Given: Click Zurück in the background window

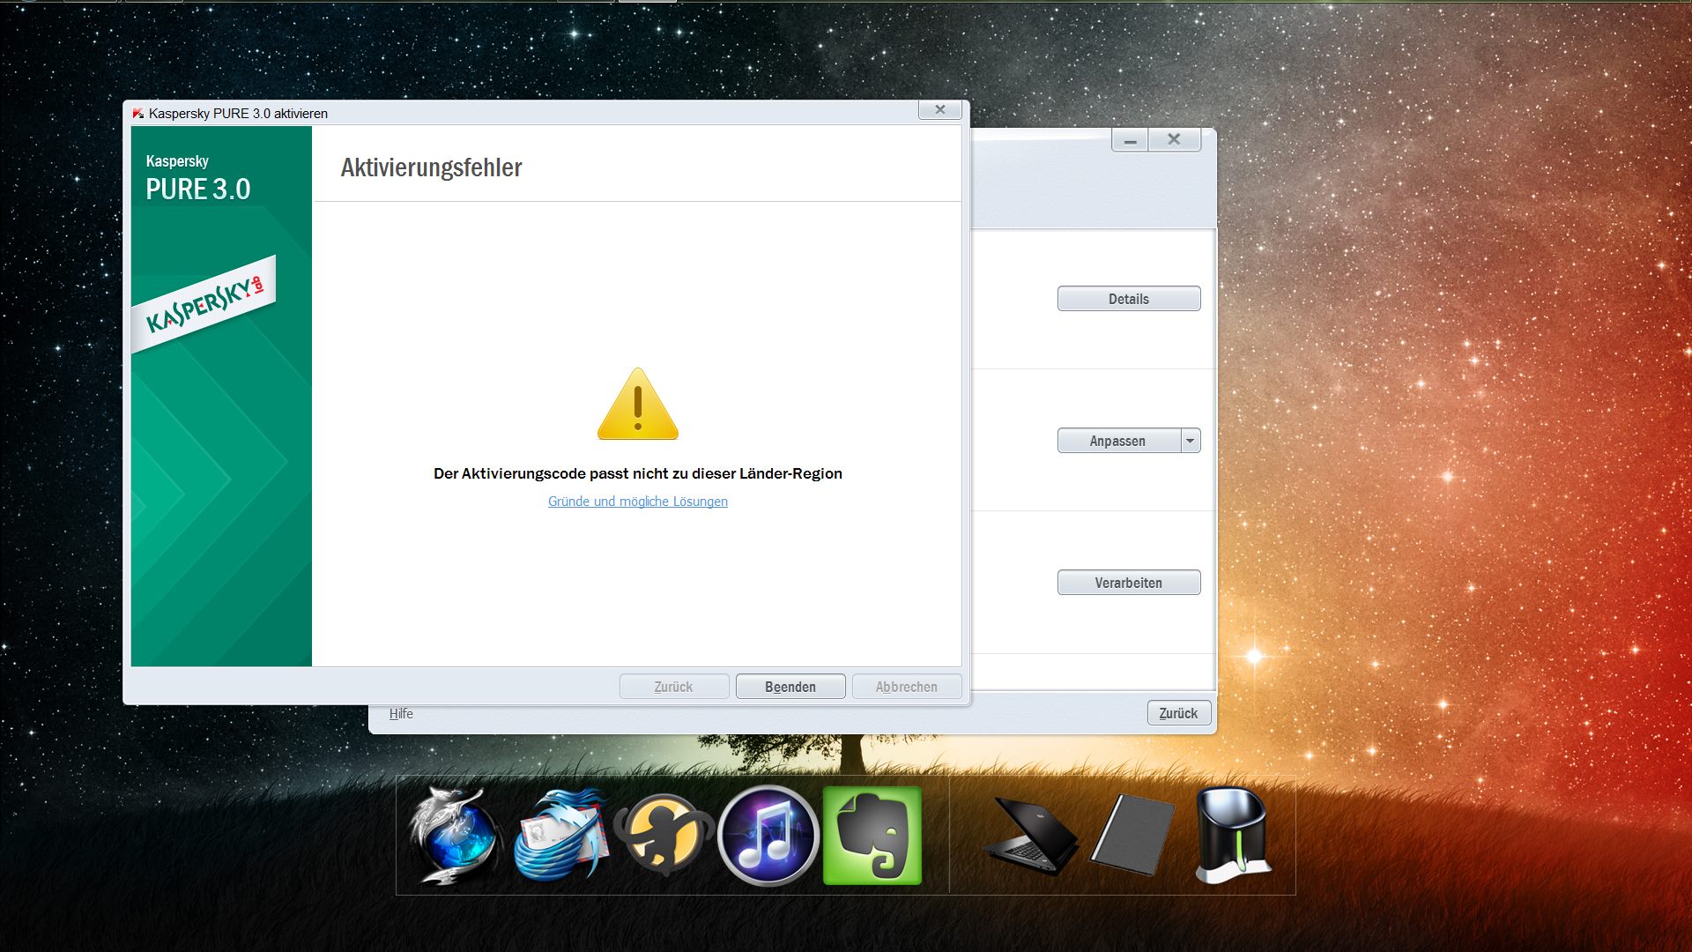Looking at the screenshot, I should coord(1178,713).
